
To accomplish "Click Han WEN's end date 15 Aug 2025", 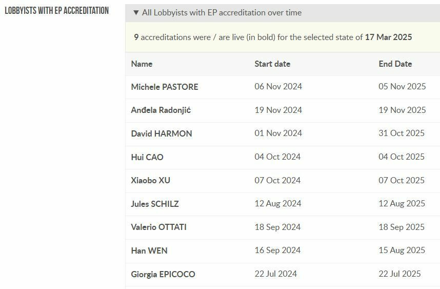I will (x=402, y=251).
